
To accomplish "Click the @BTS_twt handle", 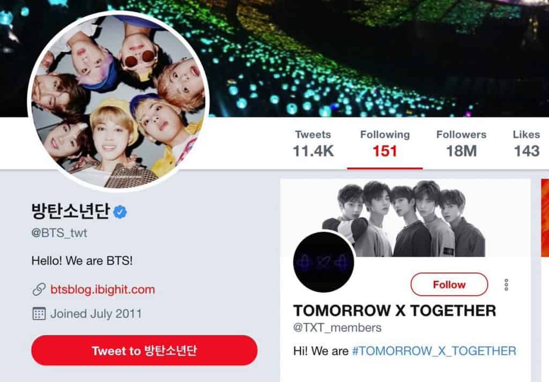I will (59, 233).
